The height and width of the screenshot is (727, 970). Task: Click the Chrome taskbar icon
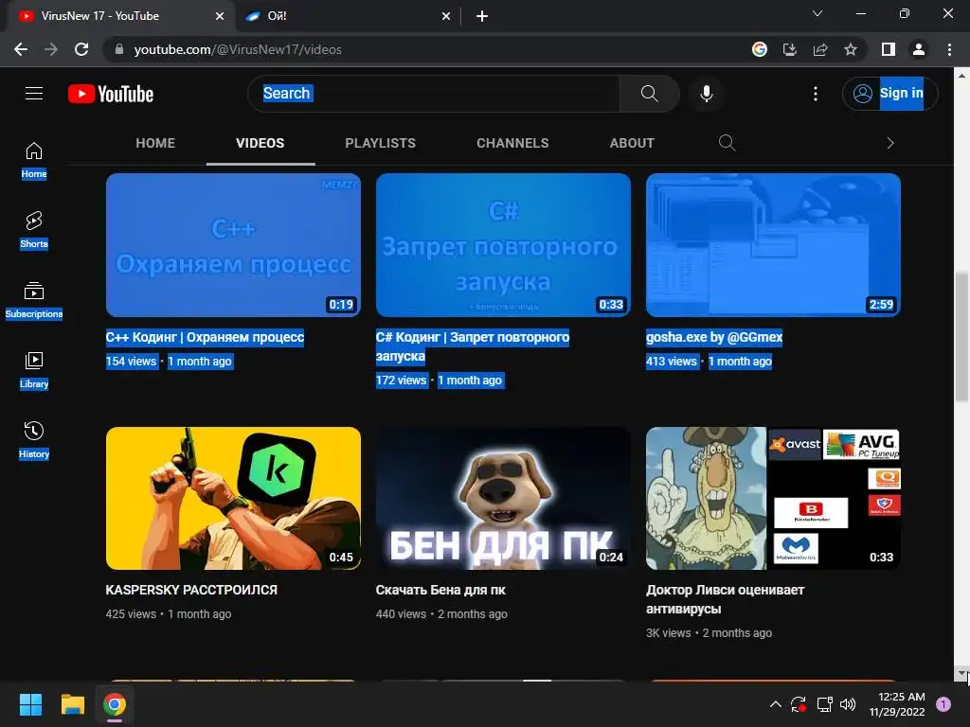115,704
